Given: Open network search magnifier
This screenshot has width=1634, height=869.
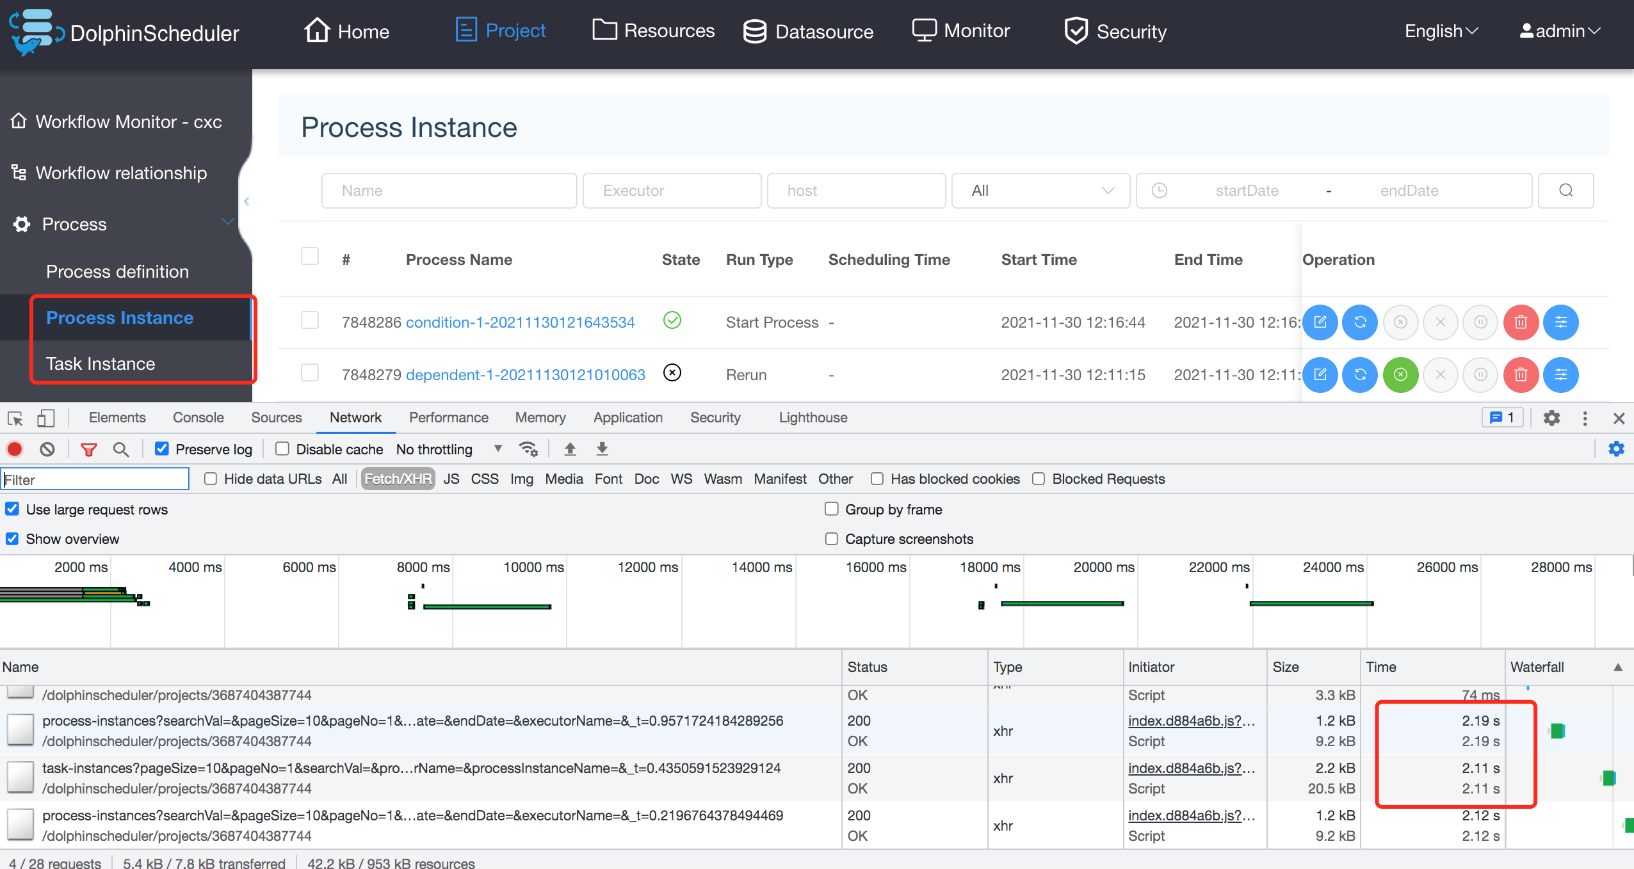Looking at the screenshot, I should click(121, 450).
